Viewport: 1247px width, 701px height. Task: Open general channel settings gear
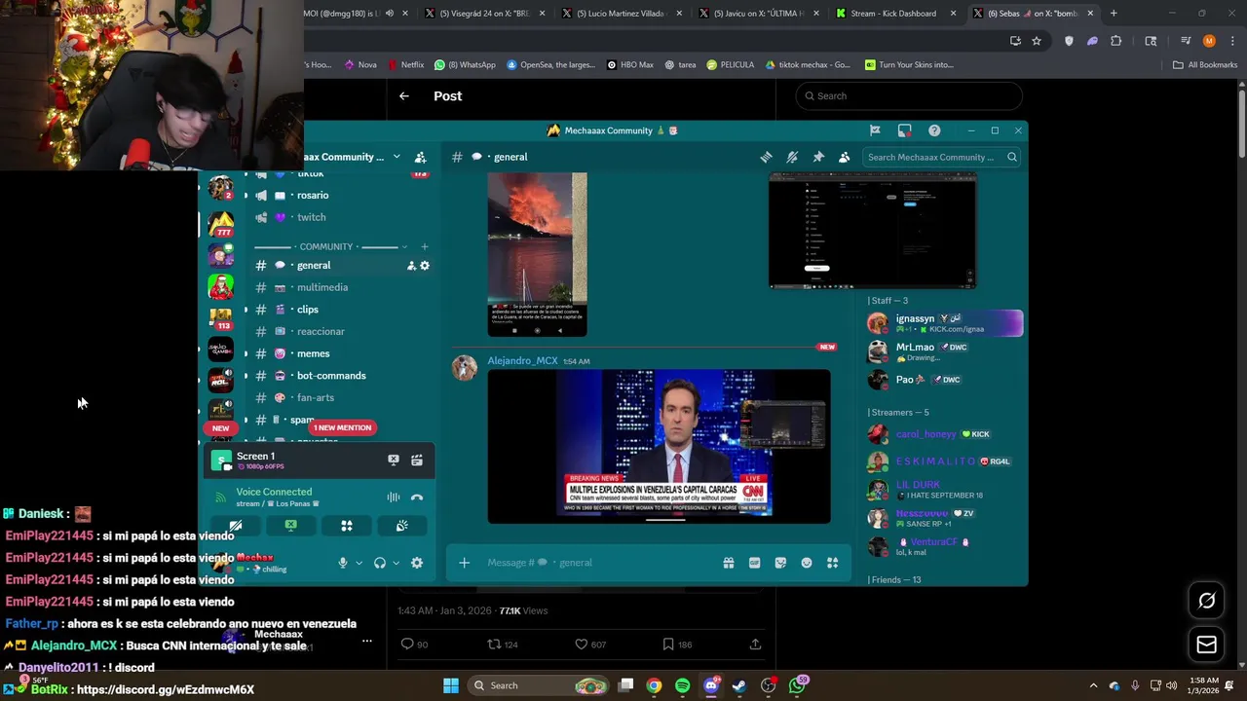[424, 265]
